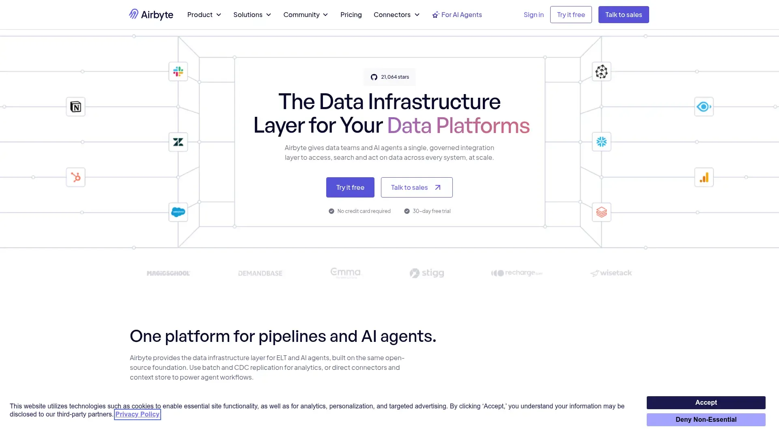
Task: Expand the Product dropdown menu
Action: tap(204, 15)
